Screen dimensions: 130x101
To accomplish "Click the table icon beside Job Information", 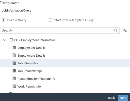I will (14, 63).
